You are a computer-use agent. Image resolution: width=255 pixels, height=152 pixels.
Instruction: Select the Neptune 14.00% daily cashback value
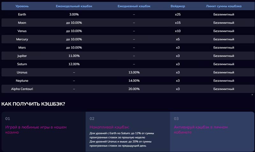pos(134,81)
